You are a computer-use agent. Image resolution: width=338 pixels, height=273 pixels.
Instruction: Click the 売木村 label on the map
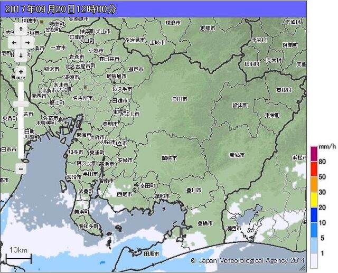[274, 60]
